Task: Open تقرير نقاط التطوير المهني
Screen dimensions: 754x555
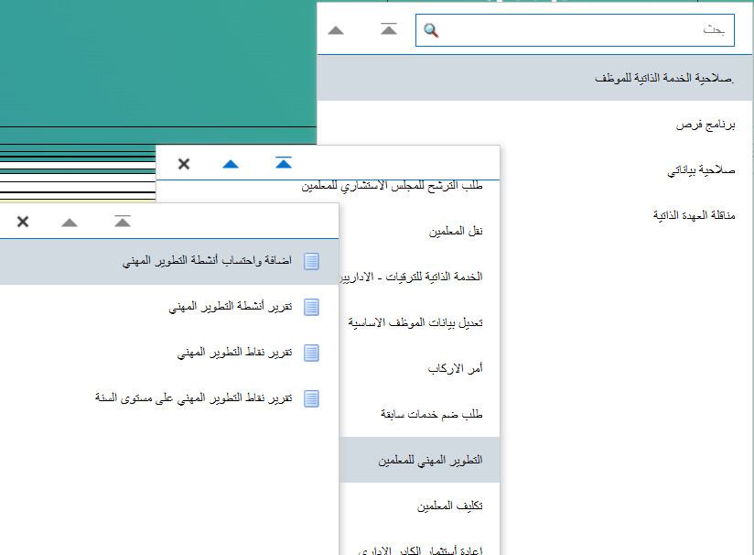Action: (169, 353)
